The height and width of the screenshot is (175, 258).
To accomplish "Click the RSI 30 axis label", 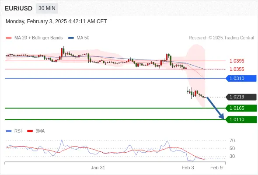I will coord(232,156).
